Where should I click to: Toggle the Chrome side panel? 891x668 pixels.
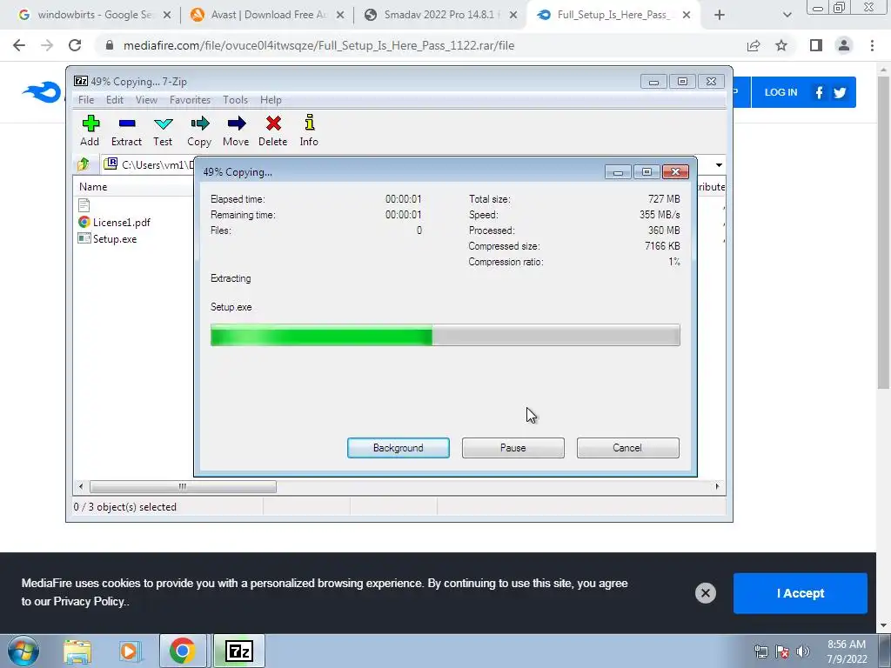point(816,45)
